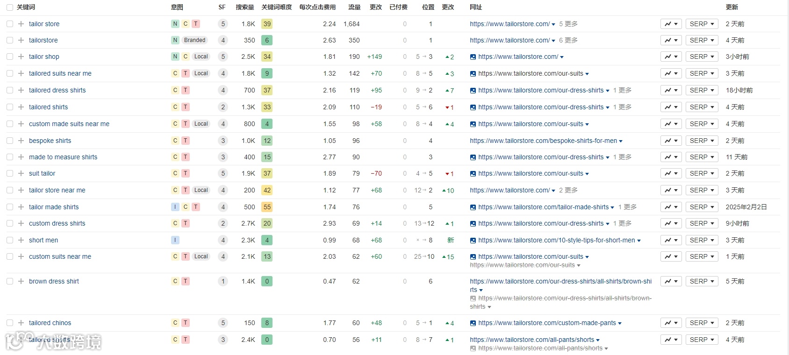Open the trend chart icon for custom dress shirts
The width and height of the screenshot is (789, 355).
[x=671, y=223]
